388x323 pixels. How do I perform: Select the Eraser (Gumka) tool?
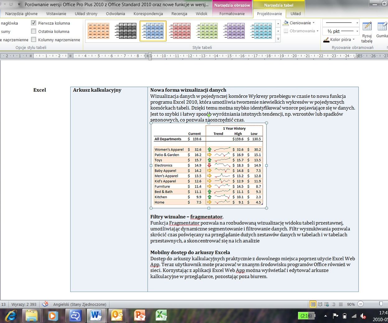(383, 30)
